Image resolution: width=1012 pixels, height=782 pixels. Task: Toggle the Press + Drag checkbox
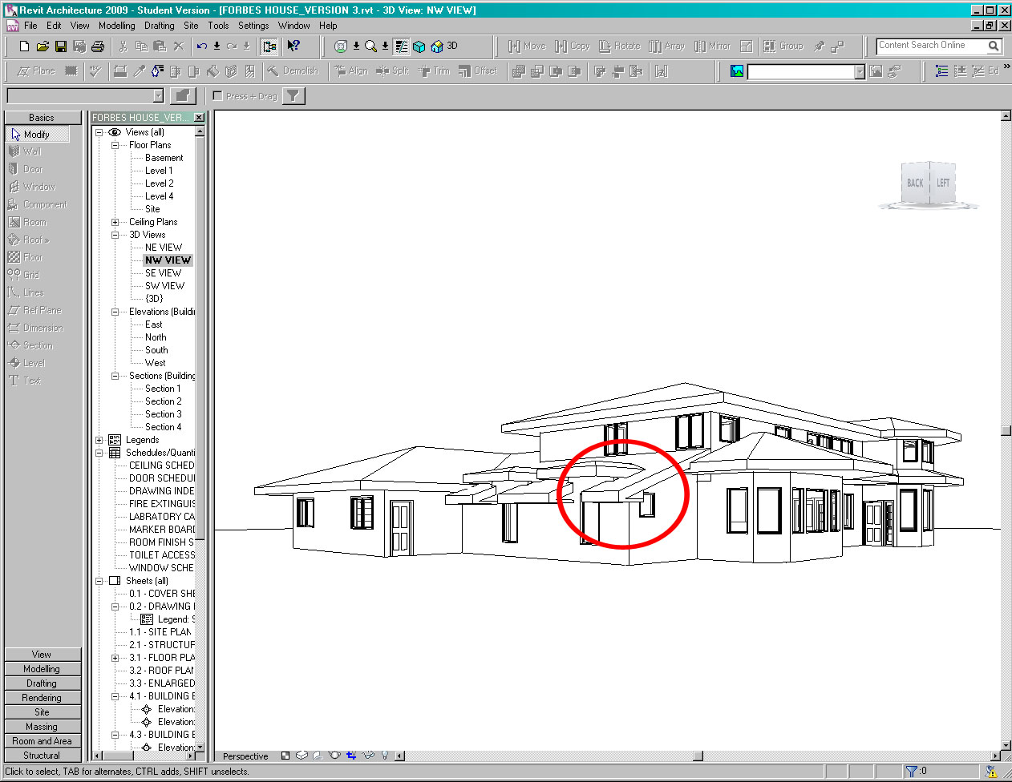(217, 96)
